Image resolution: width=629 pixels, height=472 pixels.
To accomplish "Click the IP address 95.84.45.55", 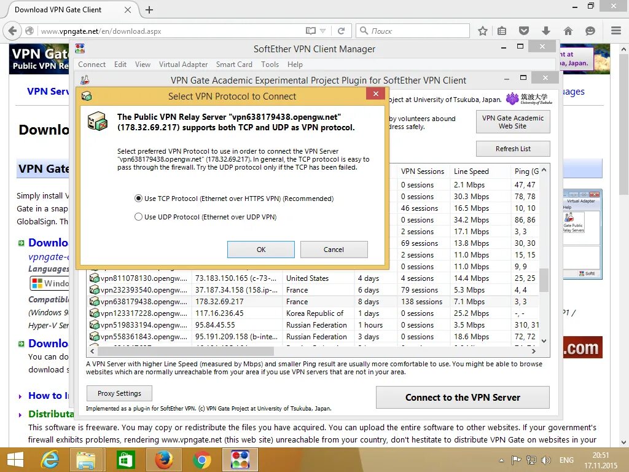I will (x=215, y=324).
